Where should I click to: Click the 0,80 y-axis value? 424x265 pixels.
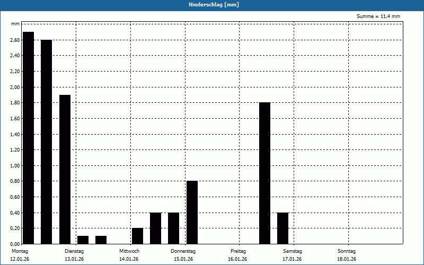coord(15,181)
